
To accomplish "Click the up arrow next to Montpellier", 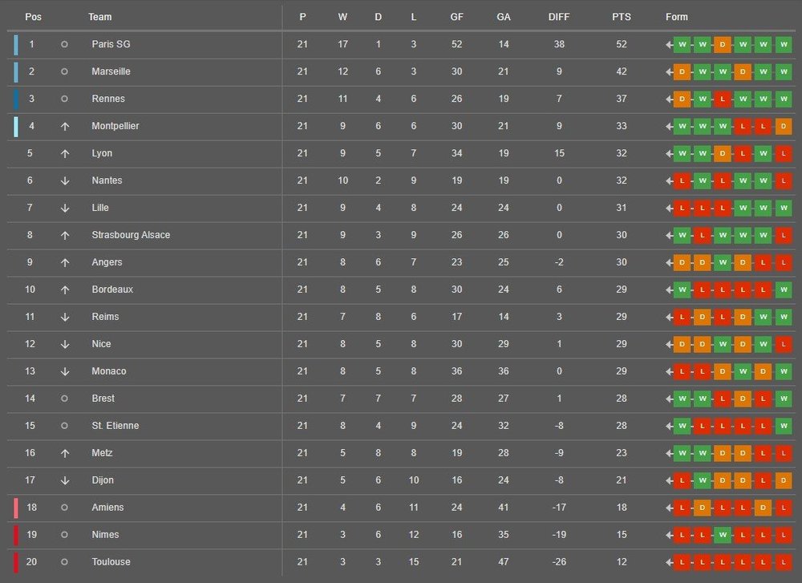I will [65, 126].
